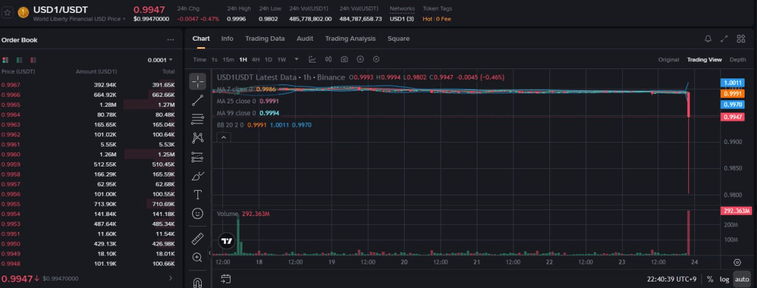The image size is (757, 288).
Task: Select the 0.9960 ask price row
Action: [89, 154]
